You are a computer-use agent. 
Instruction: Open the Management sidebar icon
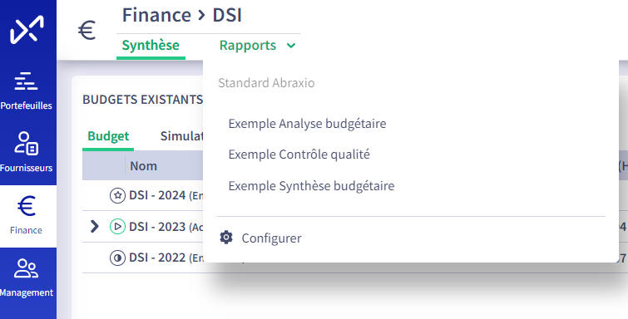(x=26, y=268)
